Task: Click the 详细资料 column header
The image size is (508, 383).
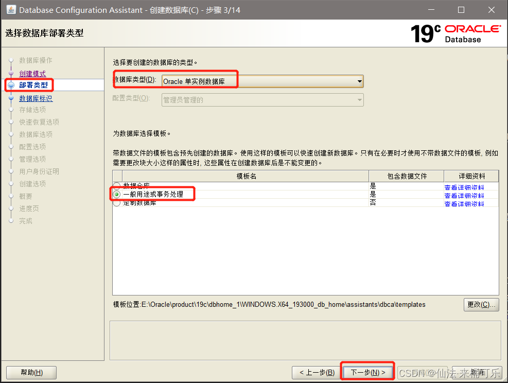Action: click(471, 176)
